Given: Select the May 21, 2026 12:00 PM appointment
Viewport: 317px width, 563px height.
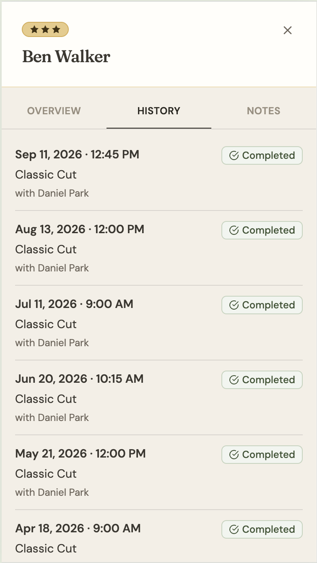Looking at the screenshot, I should (x=159, y=472).
